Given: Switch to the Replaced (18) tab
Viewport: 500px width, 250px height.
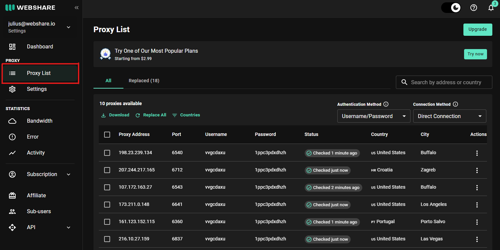Looking at the screenshot, I should click(x=144, y=81).
